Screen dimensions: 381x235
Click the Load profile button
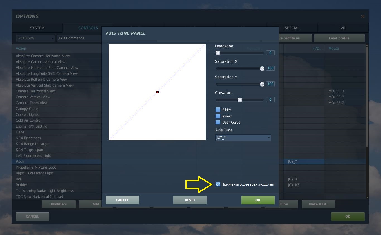(x=339, y=38)
